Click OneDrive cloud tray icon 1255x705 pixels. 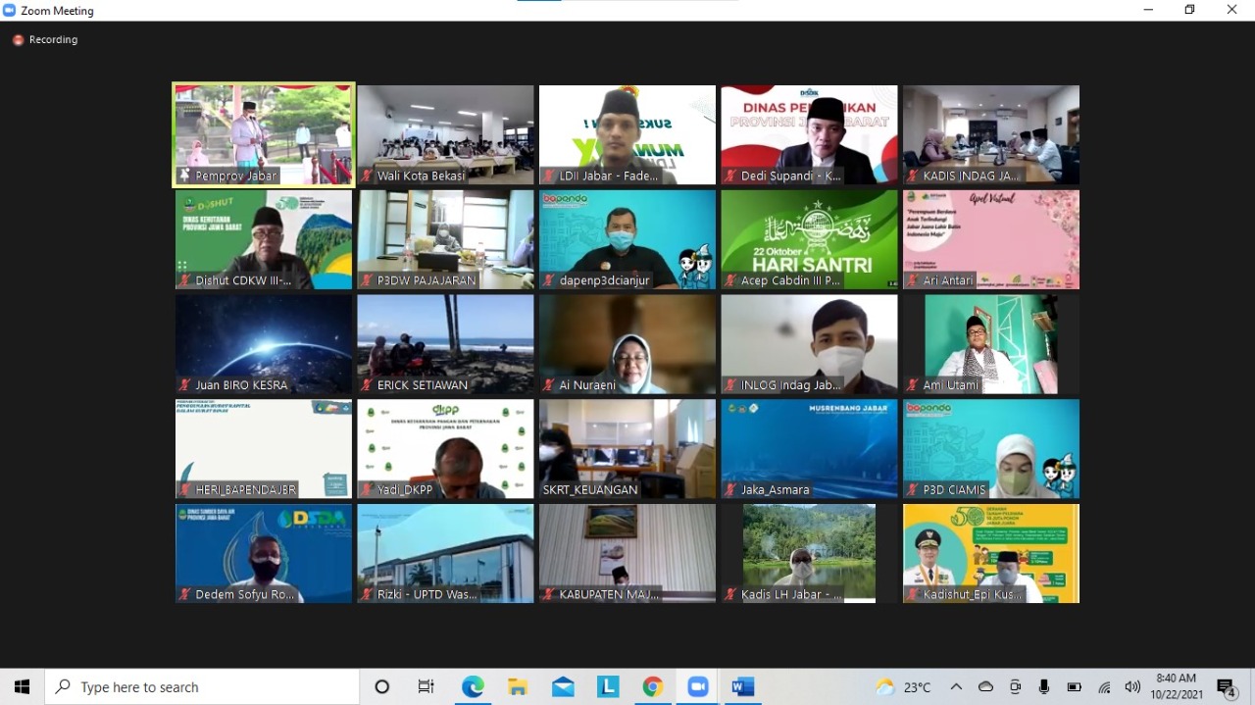pyautogui.click(x=986, y=686)
